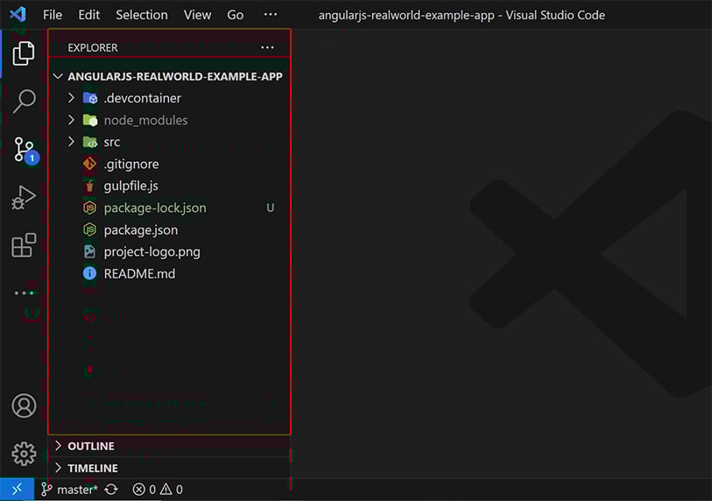Image resolution: width=712 pixels, height=501 pixels.
Task: Open the Search view
Action: coord(24,101)
